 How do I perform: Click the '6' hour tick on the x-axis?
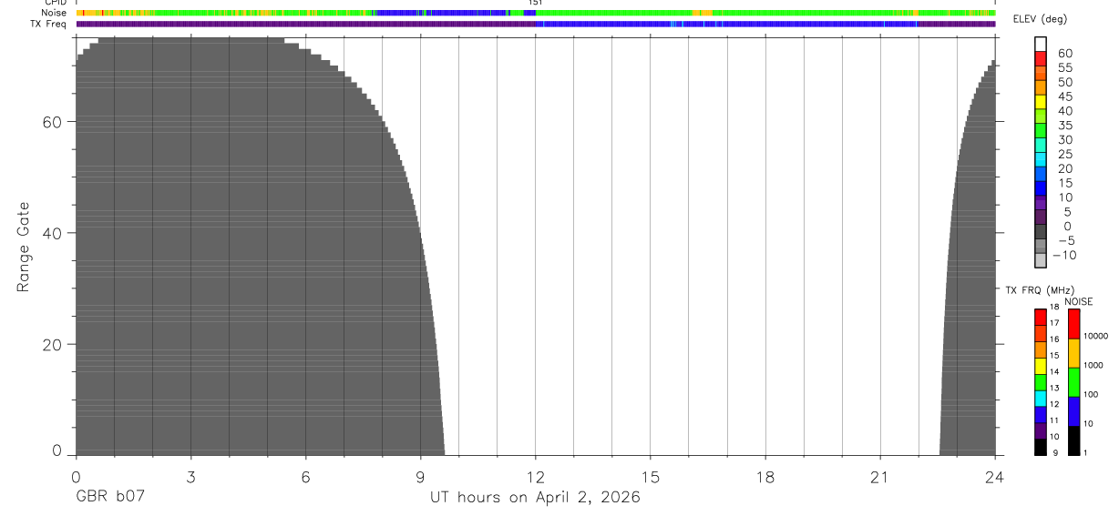click(305, 477)
